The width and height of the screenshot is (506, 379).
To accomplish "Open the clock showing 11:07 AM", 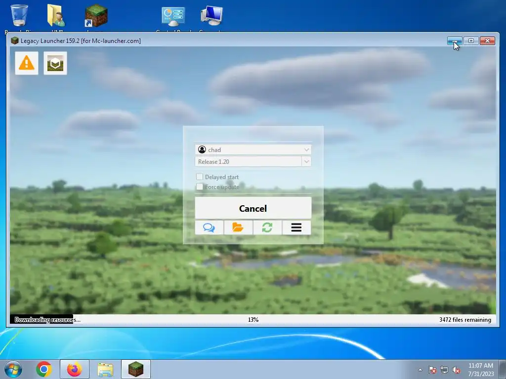I will coord(481,370).
